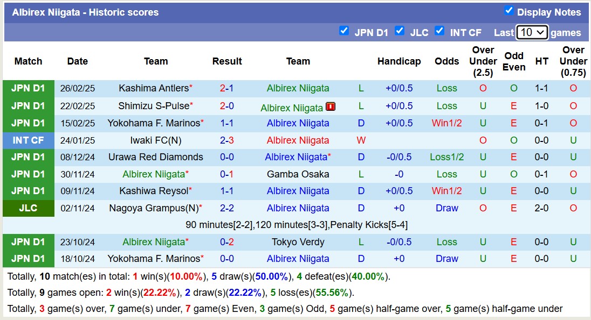Select Urawa Red Diamonds team link
The image size is (591, 320).
(x=155, y=157)
